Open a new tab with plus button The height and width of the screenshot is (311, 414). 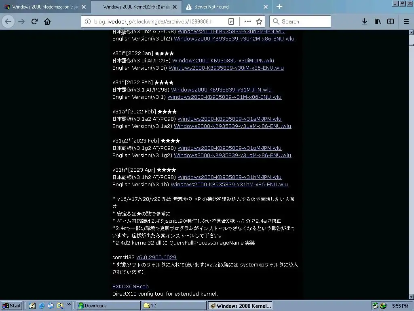279,6
